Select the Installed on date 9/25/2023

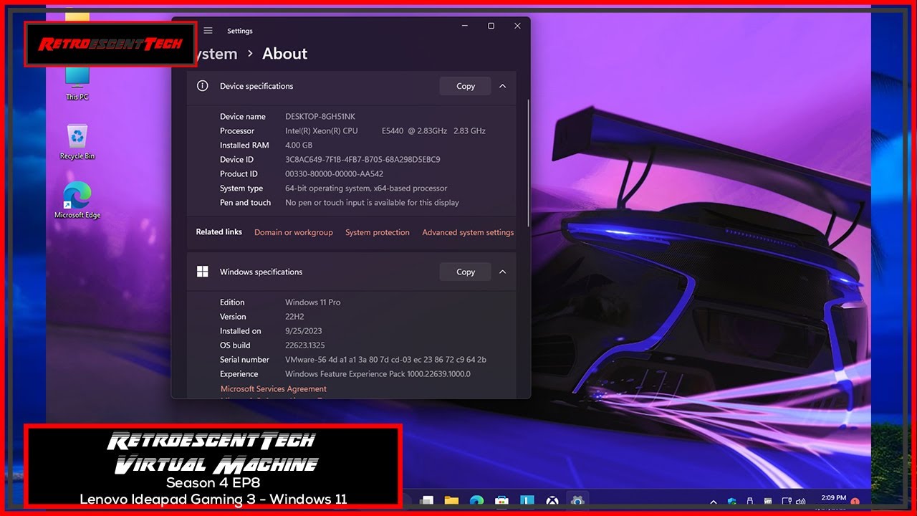click(x=303, y=330)
